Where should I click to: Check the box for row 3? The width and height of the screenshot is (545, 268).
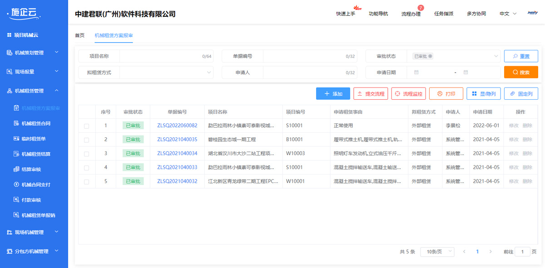coord(86,154)
